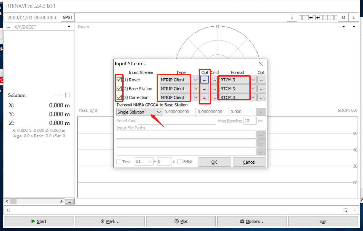Open Correction Cmd settings button

(214, 97)
